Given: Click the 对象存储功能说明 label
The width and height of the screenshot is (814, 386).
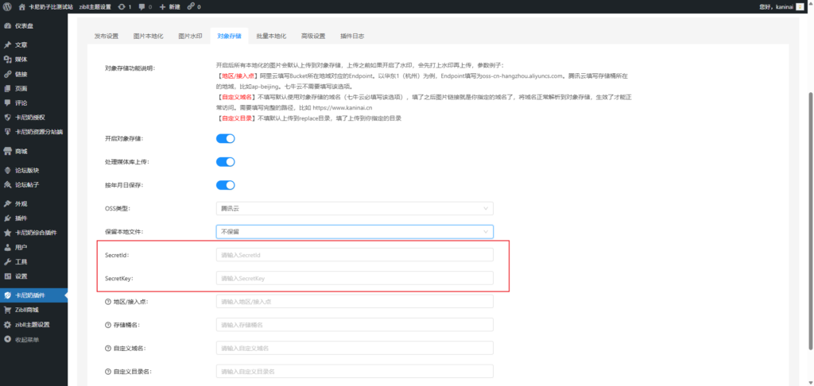Looking at the screenshot, I should coord(130,68).
